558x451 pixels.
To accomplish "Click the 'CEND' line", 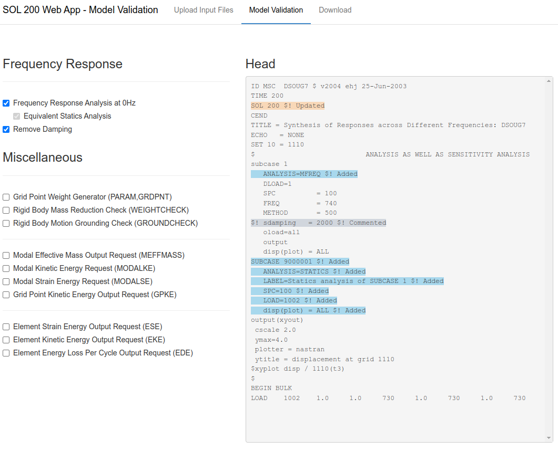I will click(259, 116).
